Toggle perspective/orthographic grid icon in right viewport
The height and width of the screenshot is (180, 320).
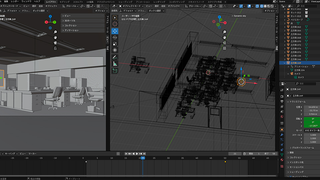pos(224,48)
